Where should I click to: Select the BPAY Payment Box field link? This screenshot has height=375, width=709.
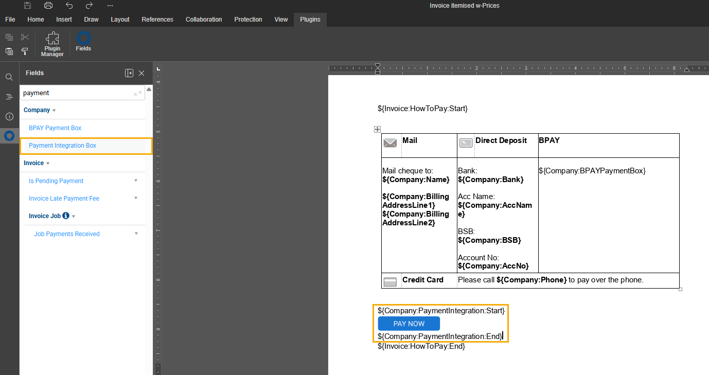click(x=55, y=128)
